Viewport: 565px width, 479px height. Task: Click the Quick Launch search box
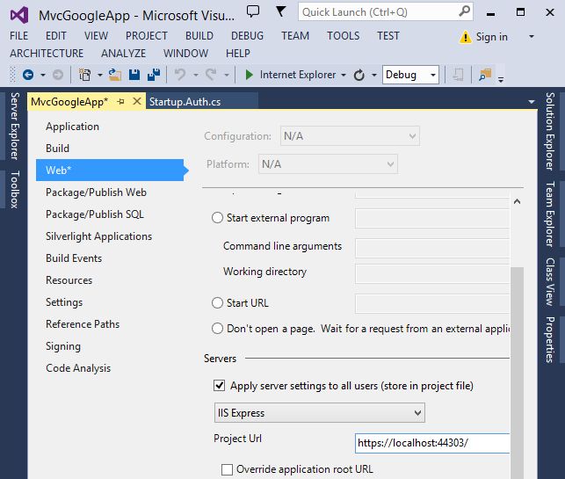(x=386, y=12)
